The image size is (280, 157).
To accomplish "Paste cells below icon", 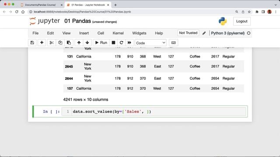I will click(69, 43).
